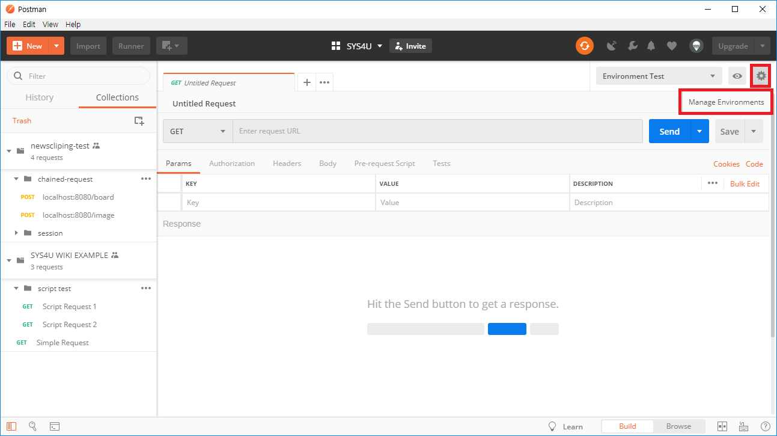
Task: Click the Runner button
Action: coord(131,46)
